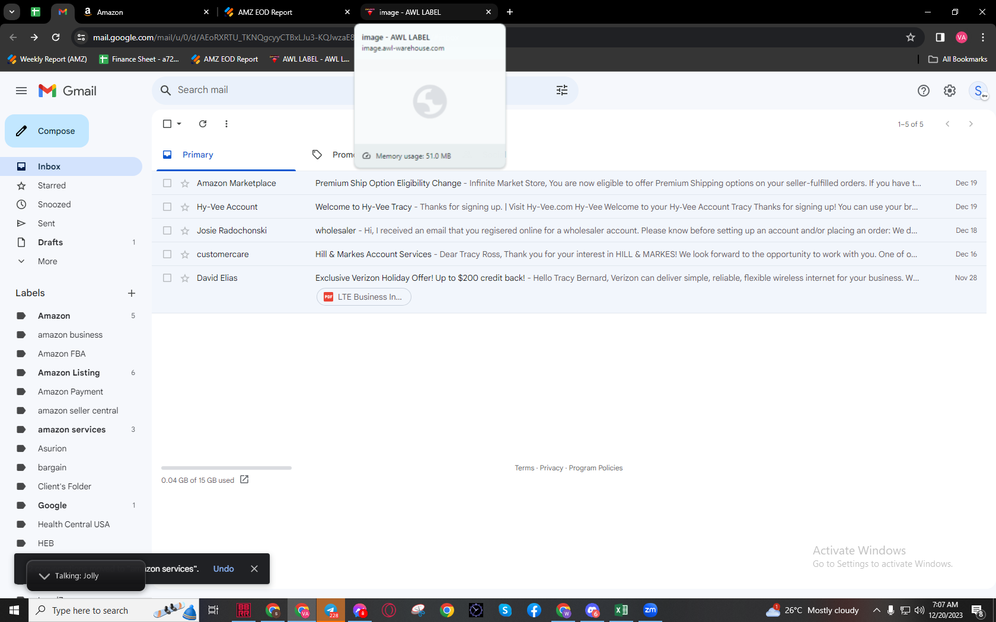Open Gmail Support help icon
The height and width of the screenshot is (622, 996).
923,91
